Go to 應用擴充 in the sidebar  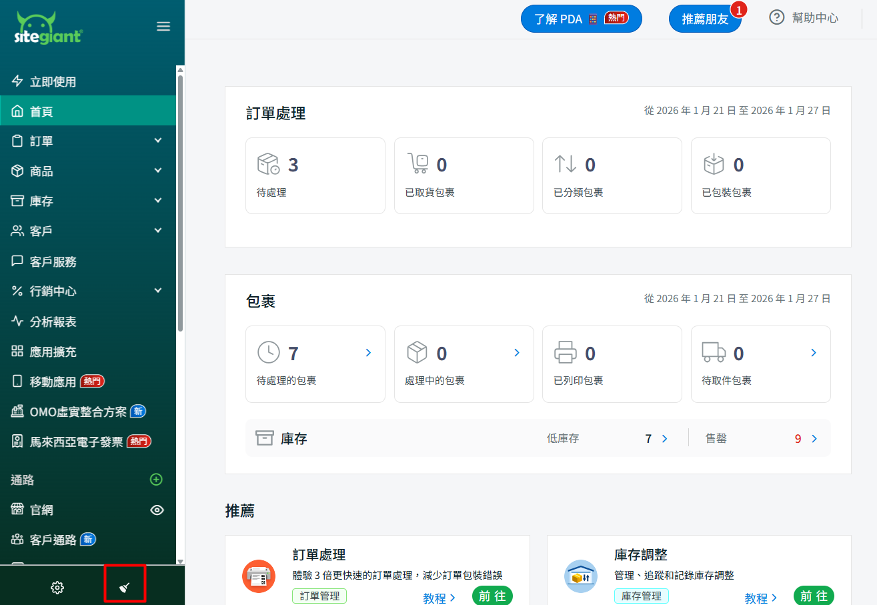[53, 352]
